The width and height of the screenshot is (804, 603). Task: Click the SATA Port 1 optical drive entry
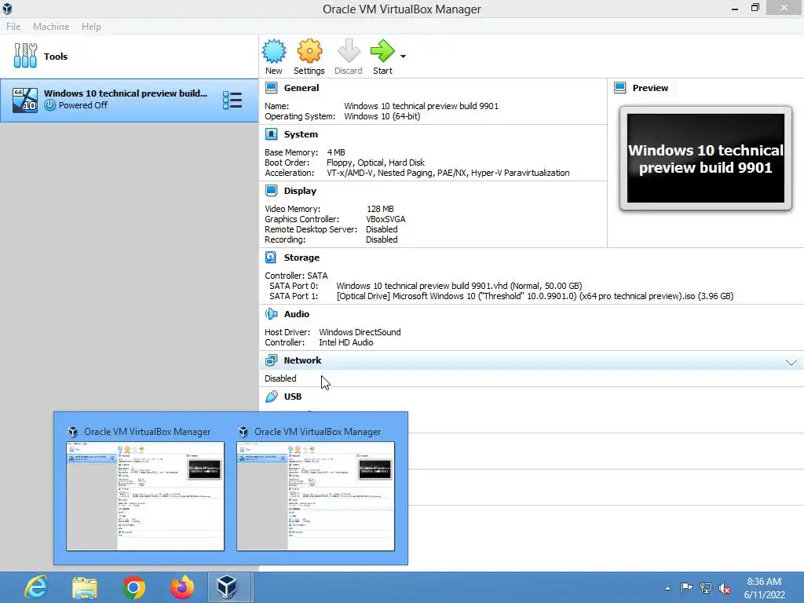535,296
